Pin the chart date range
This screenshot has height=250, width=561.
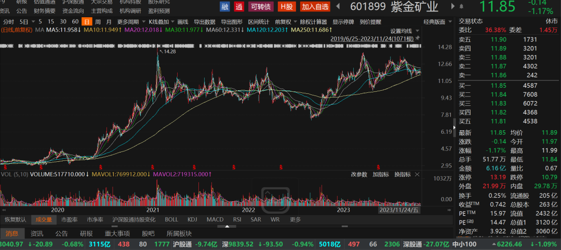[x=419, y=38]
